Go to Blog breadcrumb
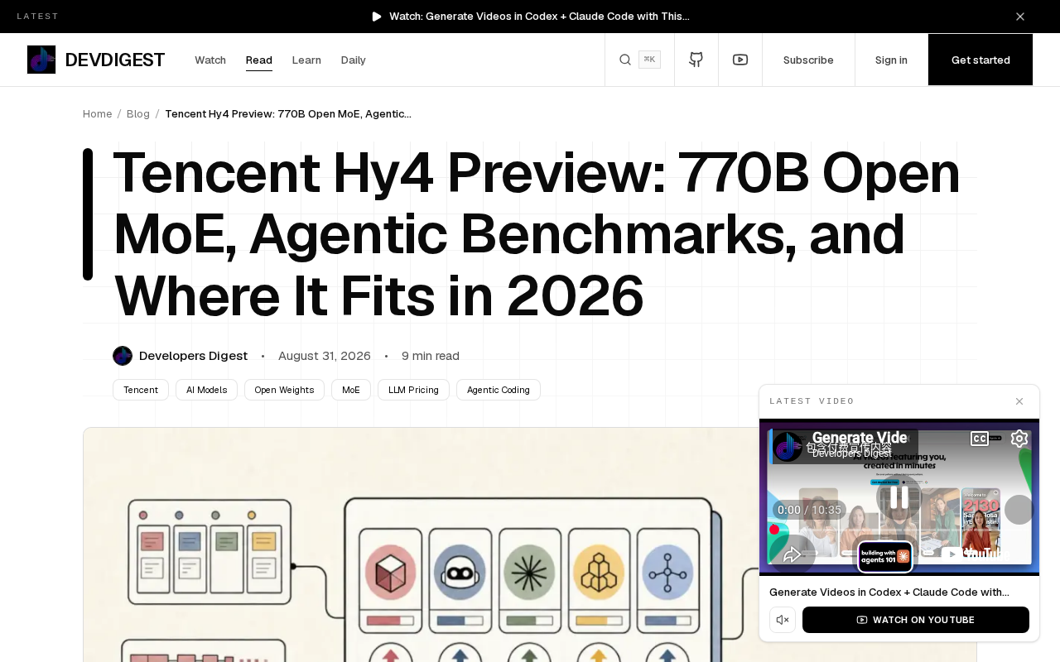The height and width of the screenshot is (662, 1060). click(138, 114)
